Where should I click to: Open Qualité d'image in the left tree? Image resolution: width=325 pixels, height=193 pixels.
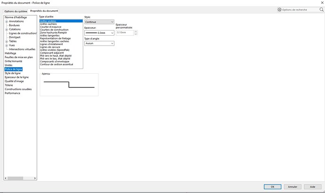click(14, 81)
